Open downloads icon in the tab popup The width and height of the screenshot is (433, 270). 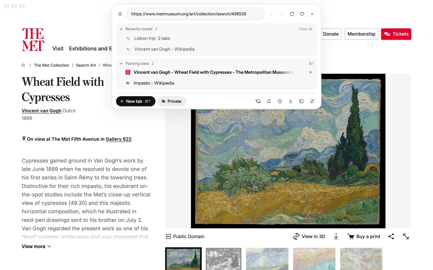(x=290, y=101)
